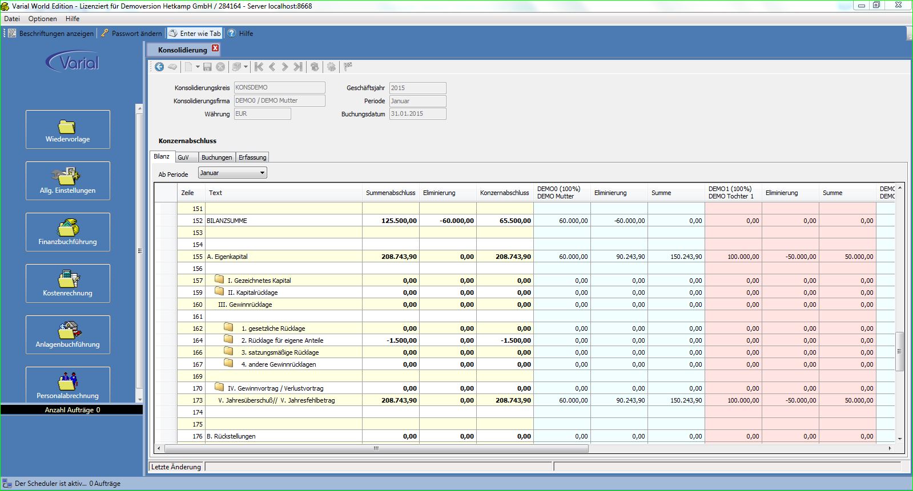
Task: Switch to the Bilanz tab
Action: point(162,156)
